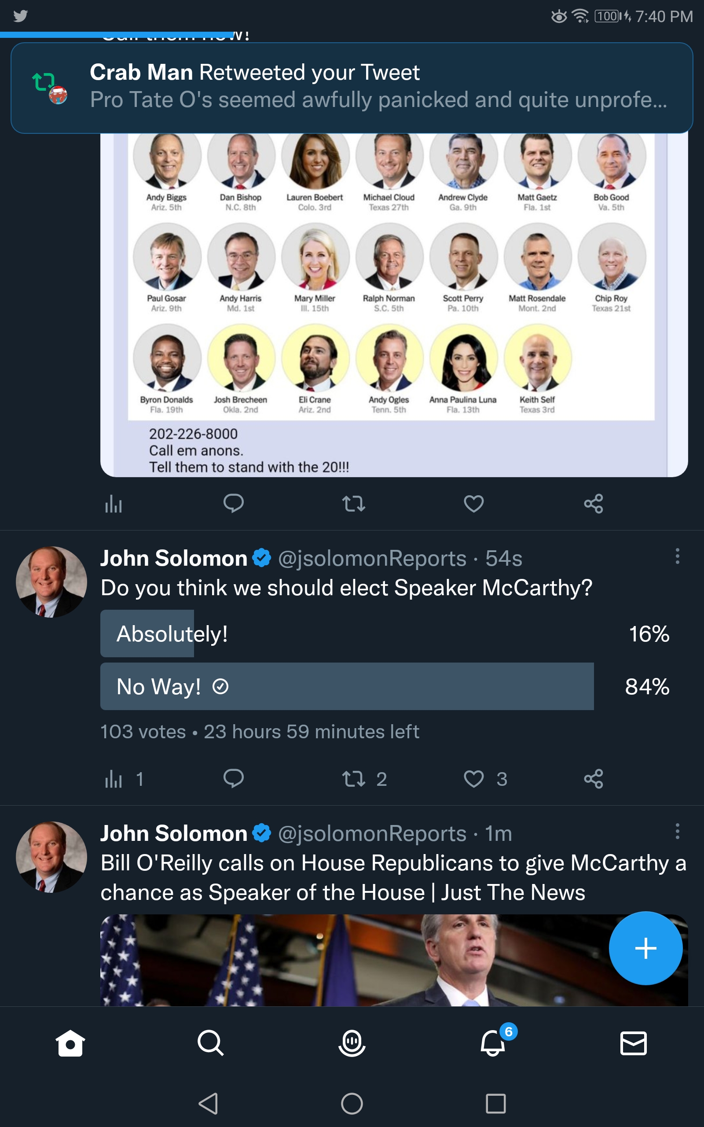Open the notifications bell tab
Screen dimensions: 704x1127
pos(493,1043)
